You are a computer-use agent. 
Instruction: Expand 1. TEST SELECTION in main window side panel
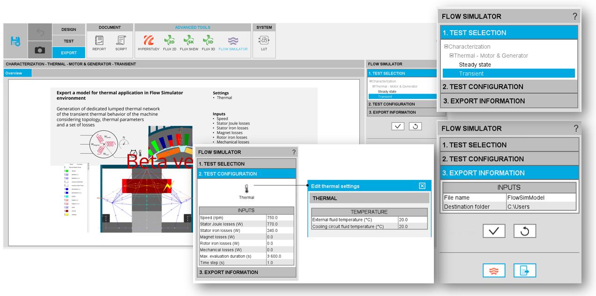click(x=402, y=73)
